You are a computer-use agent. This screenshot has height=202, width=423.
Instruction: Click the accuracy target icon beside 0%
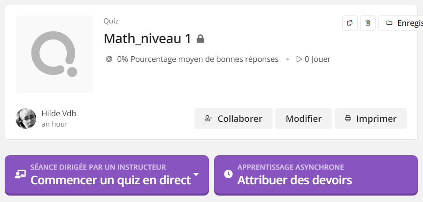pyautogui.click(x=109, y=59)
